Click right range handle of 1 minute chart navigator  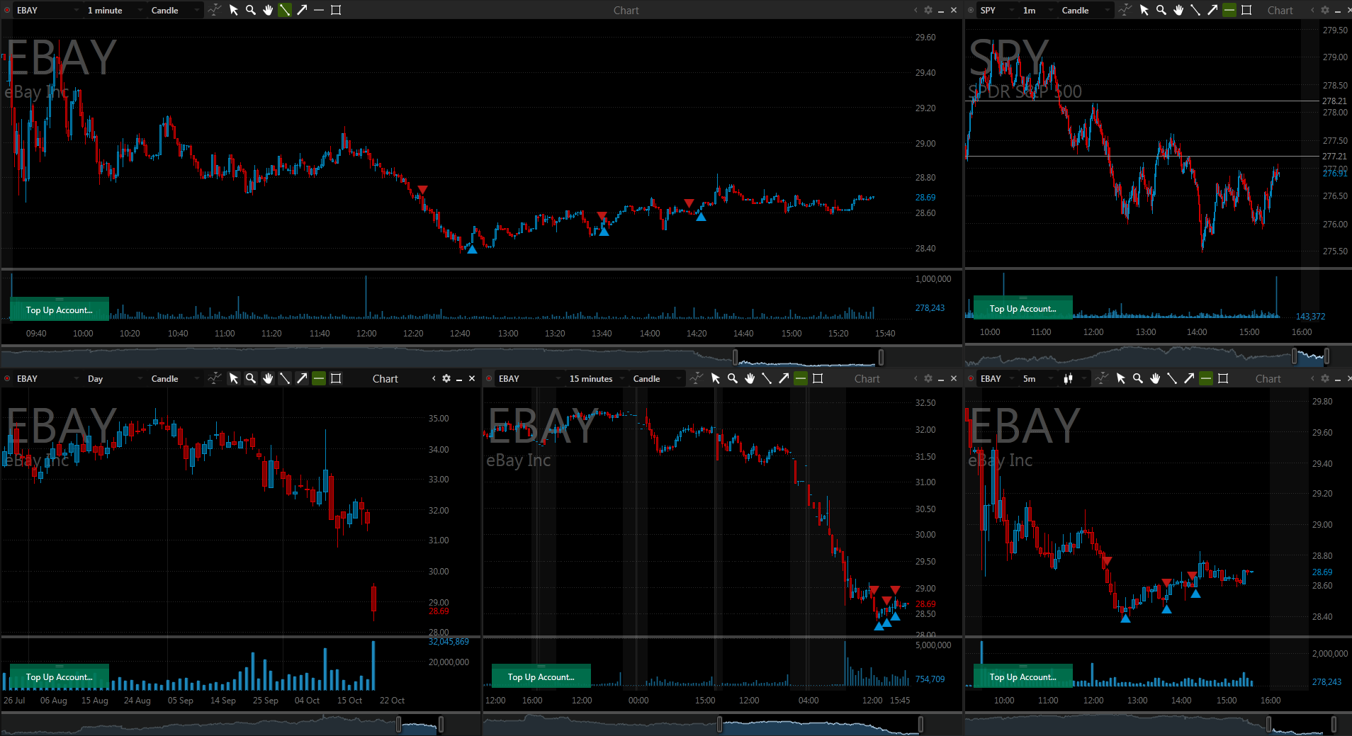881,356
